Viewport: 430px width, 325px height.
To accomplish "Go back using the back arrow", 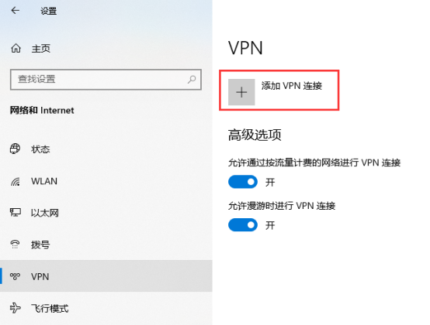I will click(x=16, y=11).
